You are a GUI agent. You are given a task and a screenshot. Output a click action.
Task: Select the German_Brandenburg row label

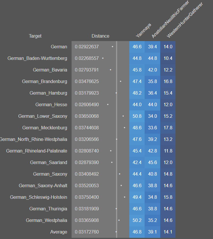point(44,81)
